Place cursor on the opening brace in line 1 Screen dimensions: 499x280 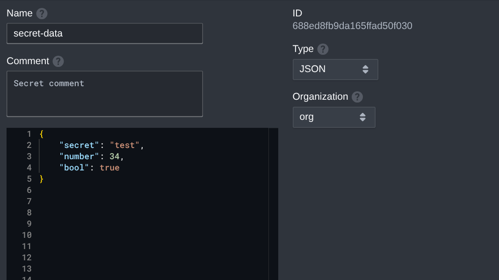[42, 134]
